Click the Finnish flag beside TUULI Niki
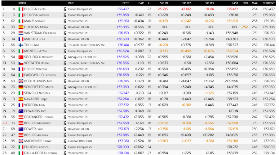Viewport: 279px width, 155px height. click(21, 45)
